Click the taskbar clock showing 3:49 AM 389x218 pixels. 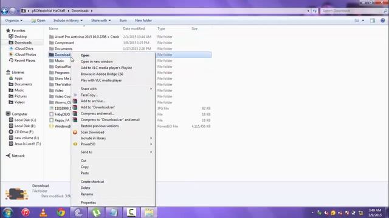374,213
